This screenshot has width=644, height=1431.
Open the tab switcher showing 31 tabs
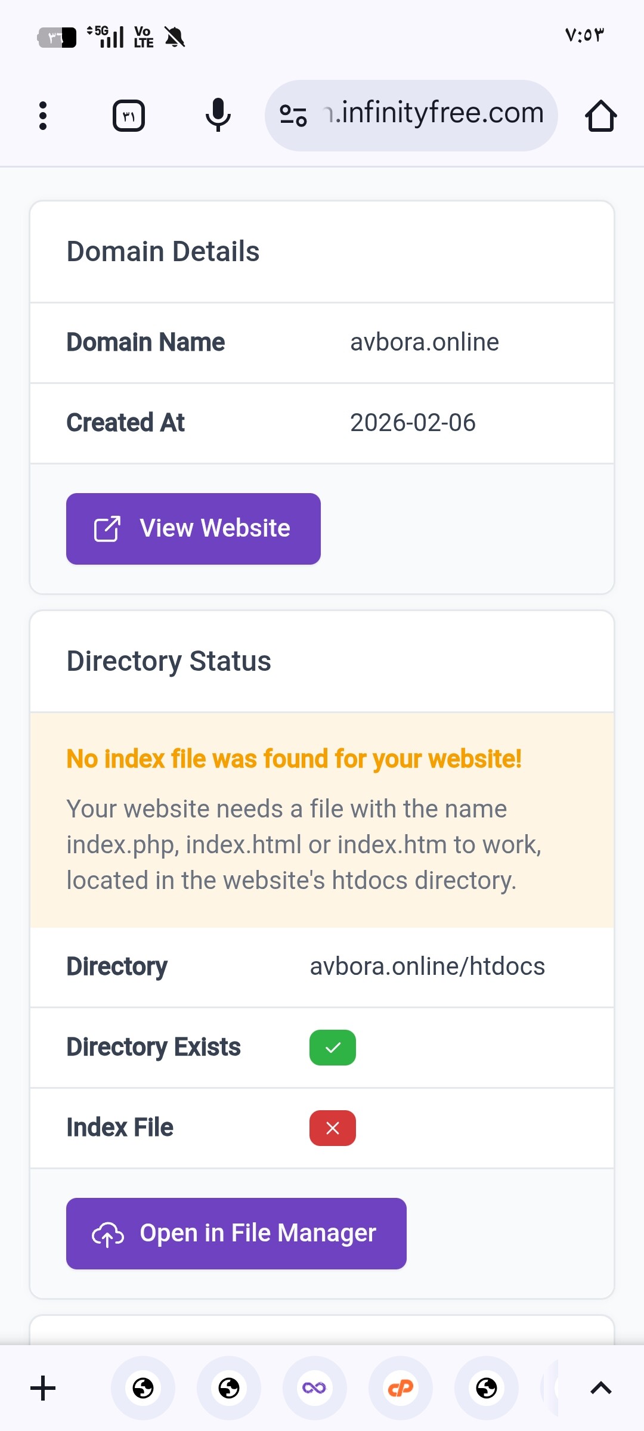(x=129, y=116)
